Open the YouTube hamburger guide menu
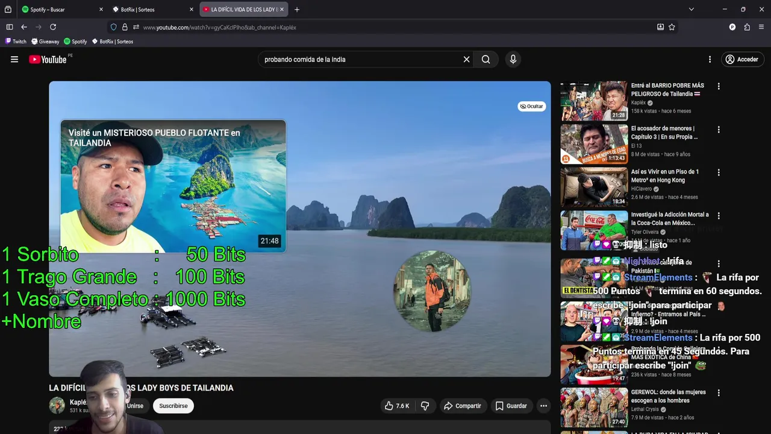The width and height of the screenshot is (771, 434). pos(14,59)
